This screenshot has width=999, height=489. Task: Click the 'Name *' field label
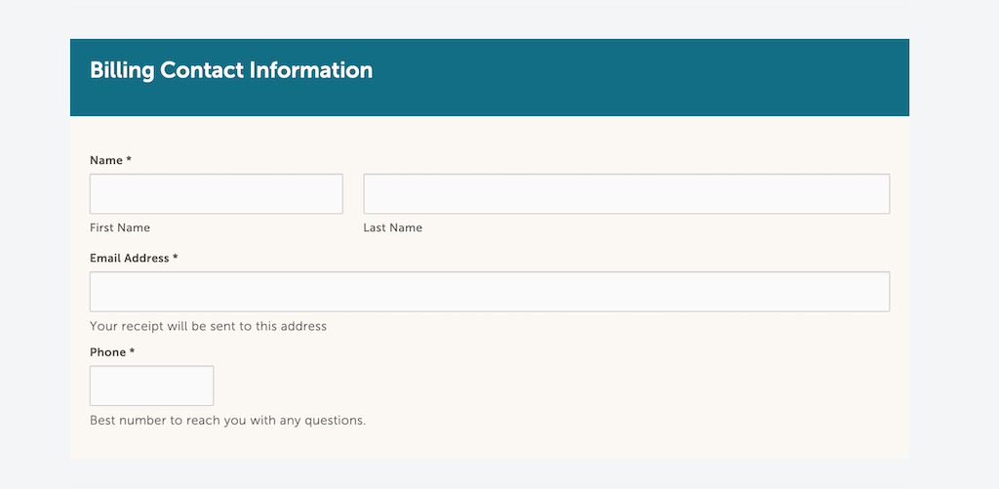[x=111, y=161]
